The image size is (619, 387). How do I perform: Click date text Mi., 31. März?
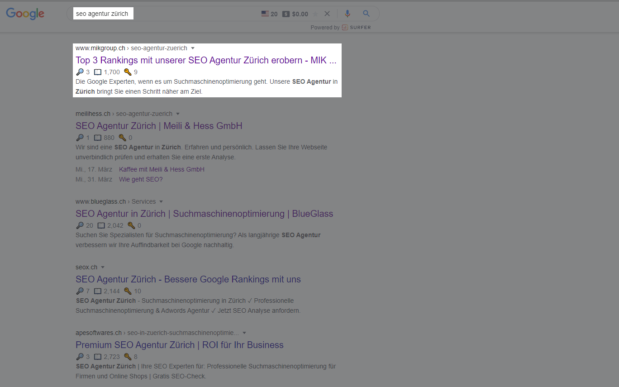pos(94,179)
